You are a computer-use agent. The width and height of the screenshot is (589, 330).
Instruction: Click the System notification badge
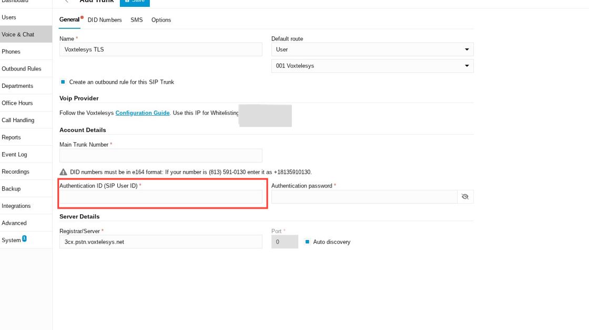(x=24, y=238)
